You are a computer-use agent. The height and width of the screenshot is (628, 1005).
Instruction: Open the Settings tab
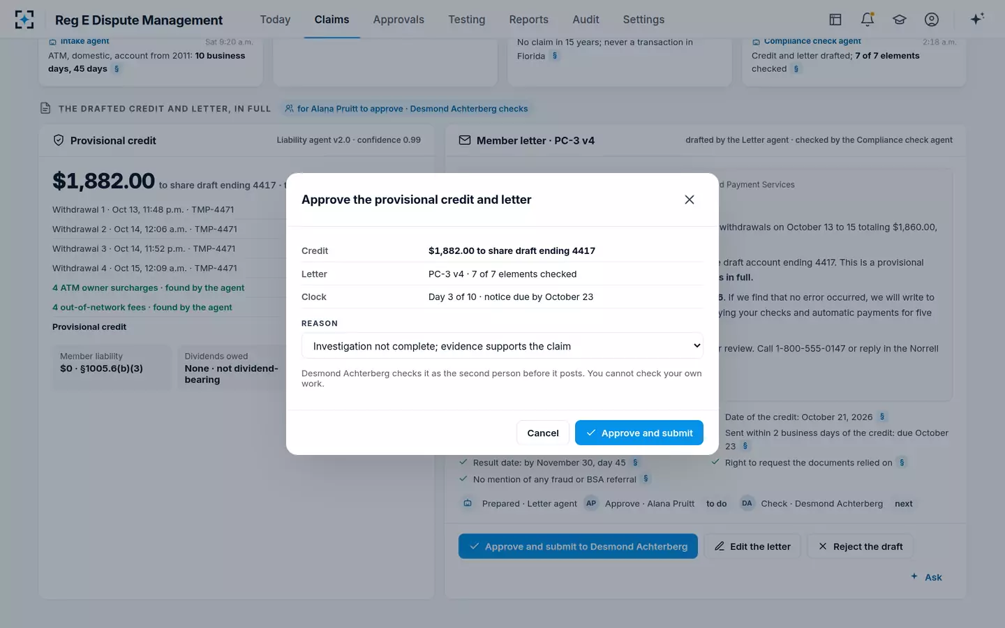[x=643, y=20]
